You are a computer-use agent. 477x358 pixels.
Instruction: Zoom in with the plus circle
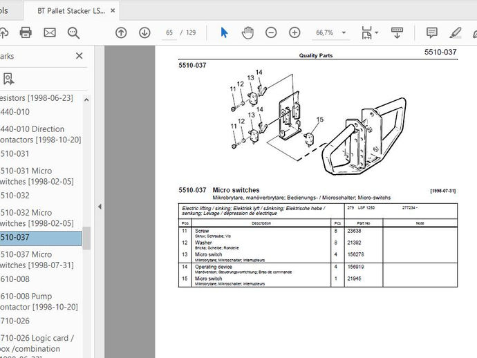pyautogui.click(x=294, y=32)
